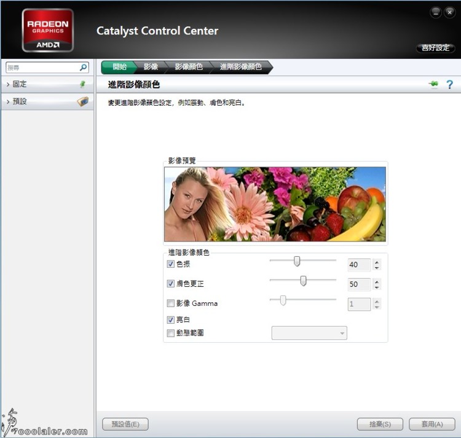Screen dimensions: 461x438
Task: Click the 影像 Gamma slider handle
Action: [x=283, y=300]
